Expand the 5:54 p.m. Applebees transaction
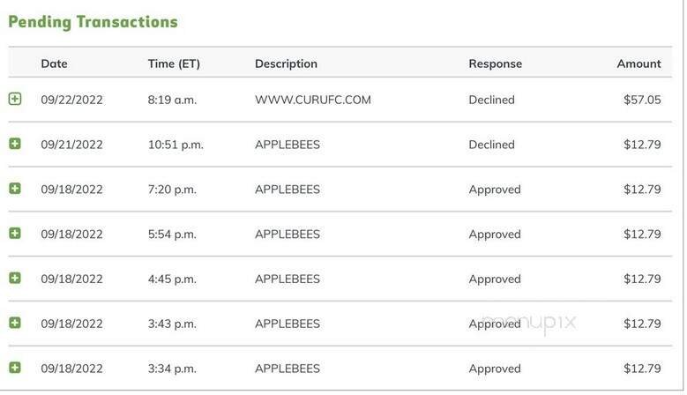 click(x=15, y=234)
